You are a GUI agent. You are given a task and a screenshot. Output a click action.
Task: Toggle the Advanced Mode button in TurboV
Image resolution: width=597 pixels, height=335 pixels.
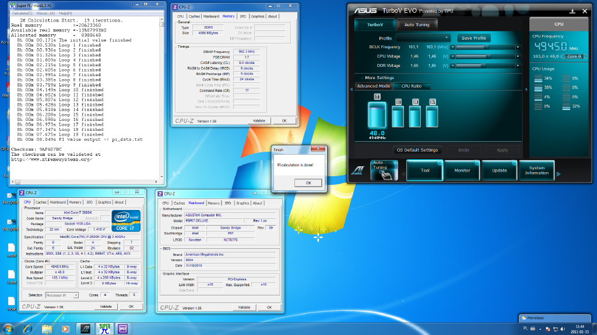[x=374, y=86]
